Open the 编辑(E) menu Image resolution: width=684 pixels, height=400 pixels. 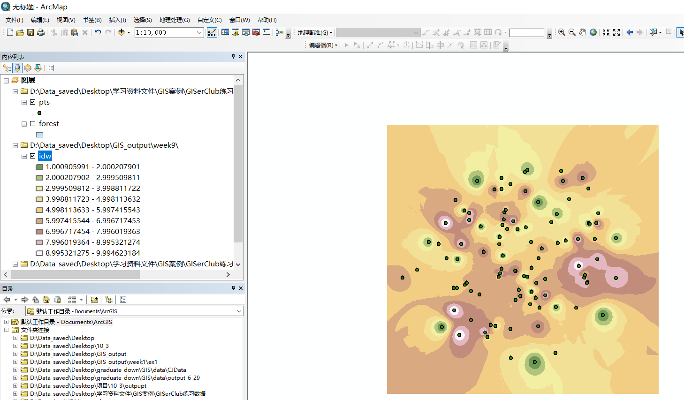(x=40, y=20)
